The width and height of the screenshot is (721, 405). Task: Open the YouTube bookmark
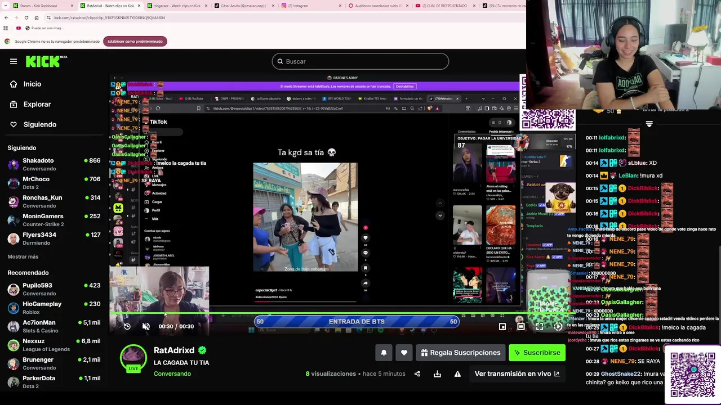pyautogui.click(x=19, y=28)
